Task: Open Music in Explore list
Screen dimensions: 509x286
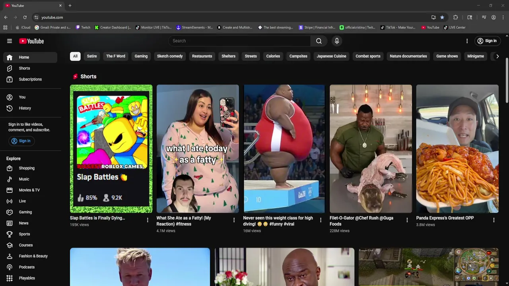Action: (x=30, y=179)
